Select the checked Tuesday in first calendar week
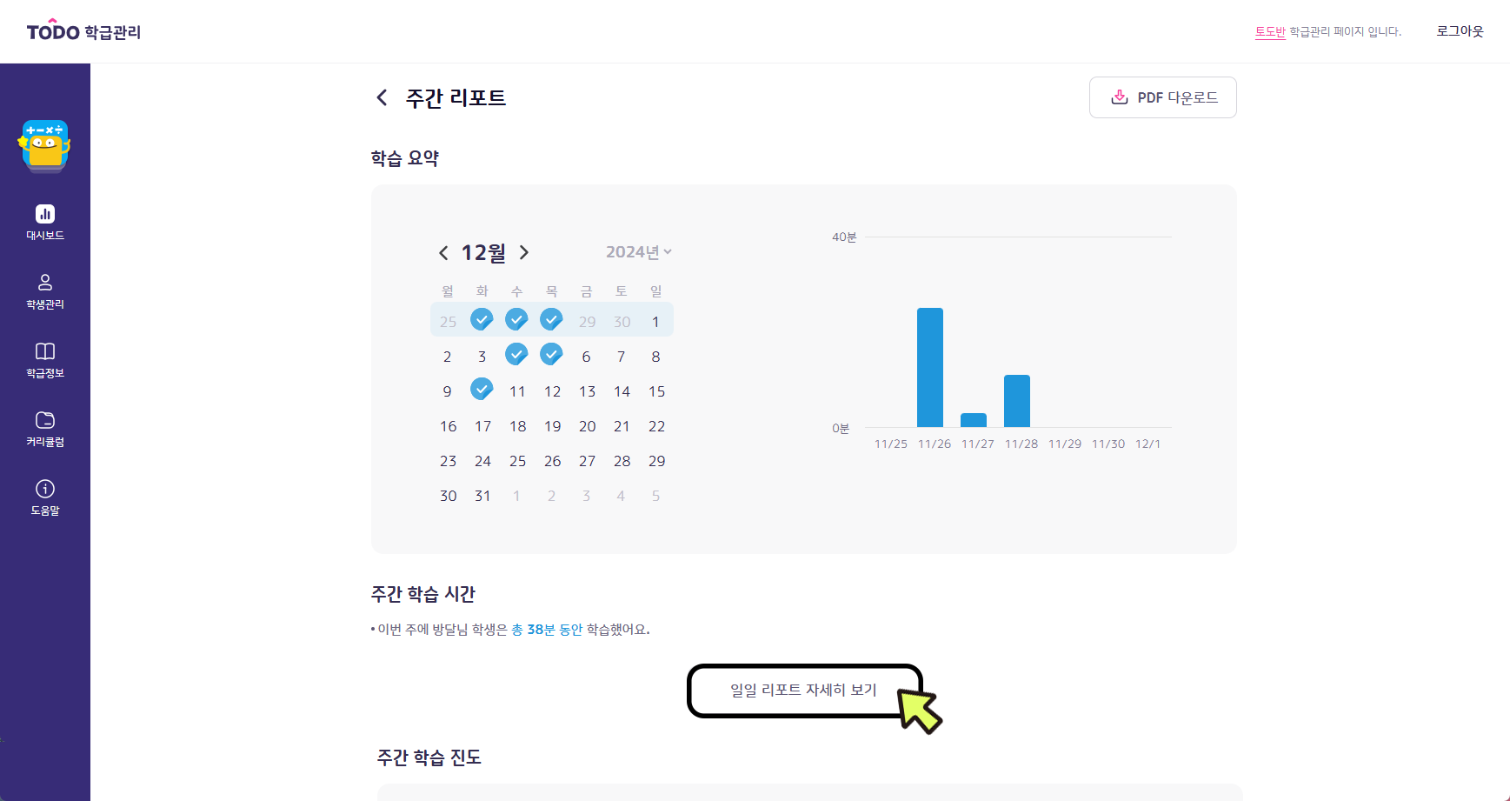The height and width of the screenshot is (801, 1510). (x=482, y=319)
